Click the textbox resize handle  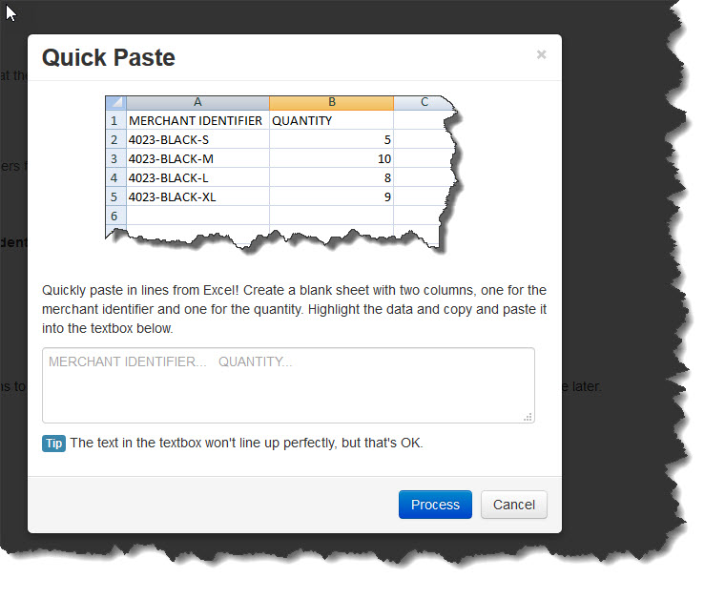(x=528, y=417)
